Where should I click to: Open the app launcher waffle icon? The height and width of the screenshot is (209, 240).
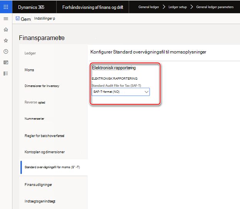pyautogui.click(x=6, y=7)
